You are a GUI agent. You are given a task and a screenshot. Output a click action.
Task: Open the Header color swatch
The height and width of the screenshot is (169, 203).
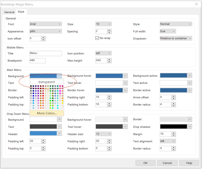(x=43, y=133)
